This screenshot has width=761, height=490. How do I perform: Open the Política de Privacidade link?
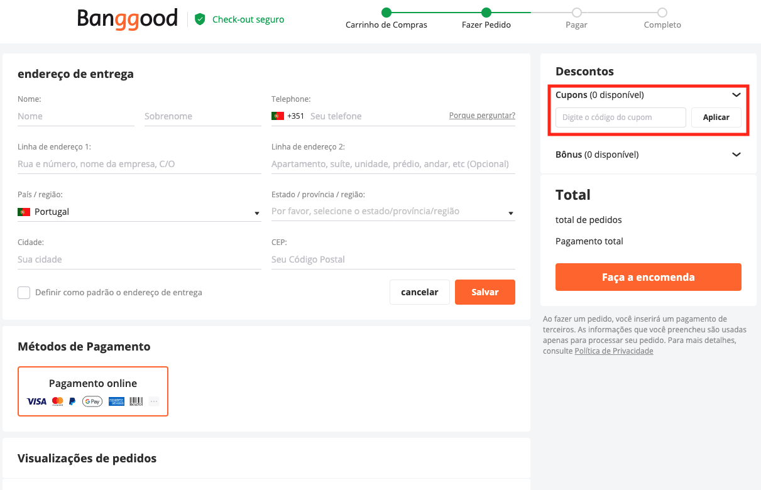tap(614, 351)
